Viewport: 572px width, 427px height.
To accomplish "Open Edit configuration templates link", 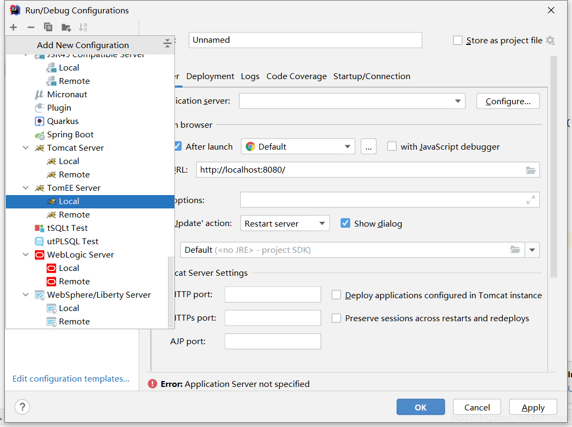I will (71, 378).
